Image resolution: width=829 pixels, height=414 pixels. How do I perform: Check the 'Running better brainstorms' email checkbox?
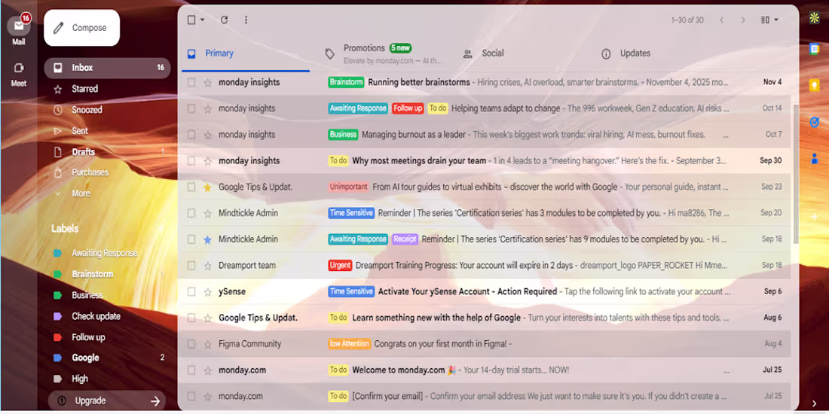click(x=191, y=82)
